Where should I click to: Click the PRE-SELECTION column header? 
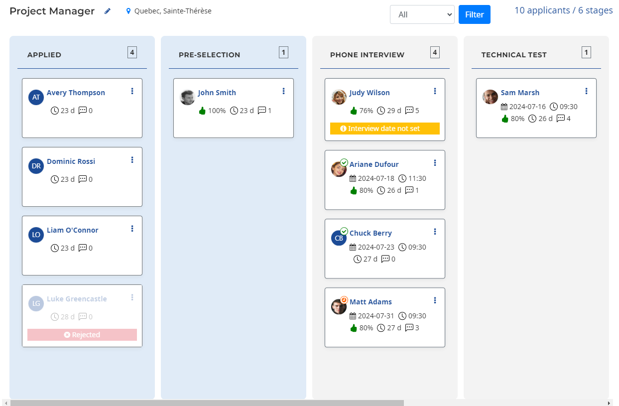(210, 55)
